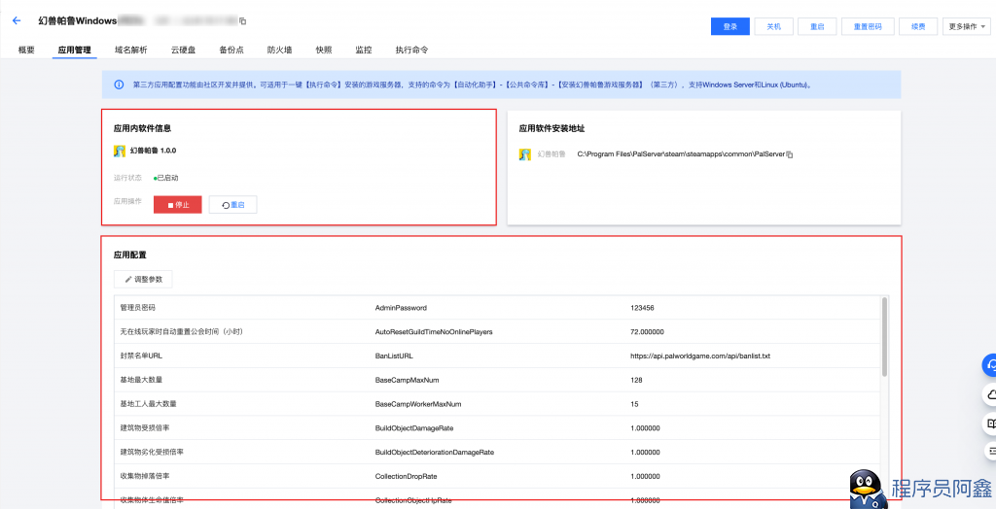
Task: Click Palworld icon next to 幻兽帕鲁 1.0.0
Action: 119,152
